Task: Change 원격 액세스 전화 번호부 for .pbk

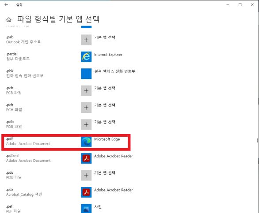Action: pyautogui.click(x=114, y=71)
